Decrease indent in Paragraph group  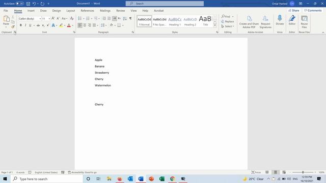pyautogui.click(x=104, y=18)
